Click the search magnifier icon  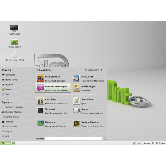pos(105,139)
